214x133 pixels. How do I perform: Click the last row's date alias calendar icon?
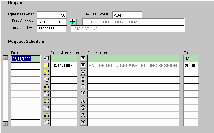coord(83,122)
